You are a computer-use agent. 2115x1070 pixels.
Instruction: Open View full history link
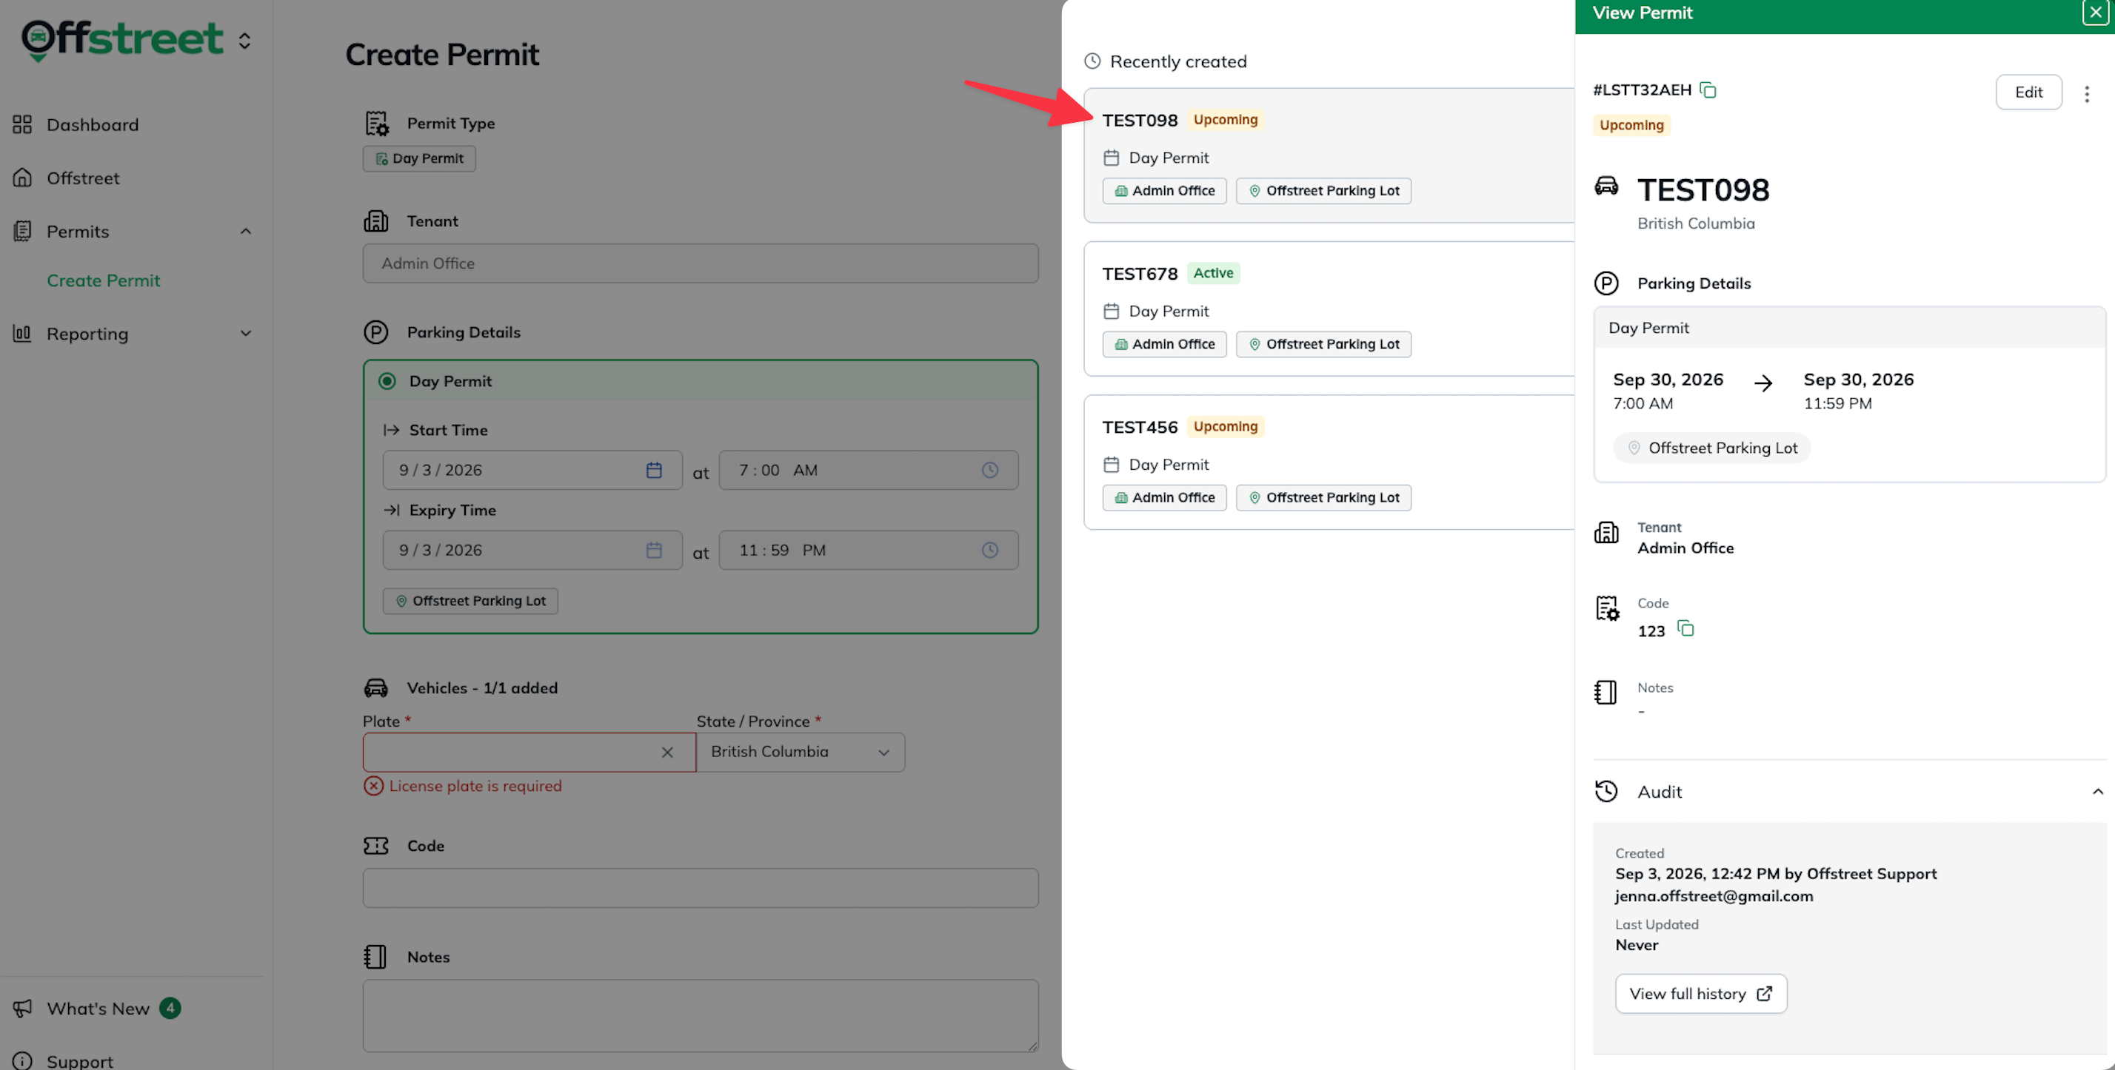1700,994
